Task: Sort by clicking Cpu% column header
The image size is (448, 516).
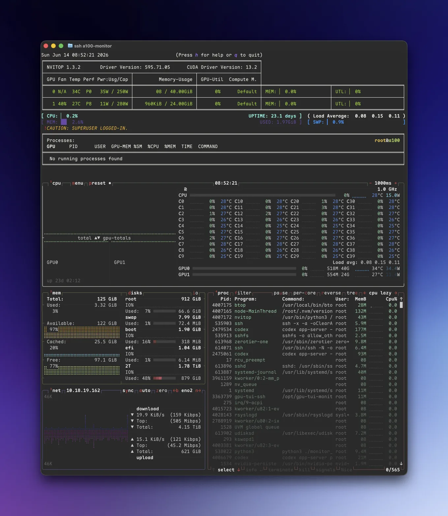Action: point(391,299)
